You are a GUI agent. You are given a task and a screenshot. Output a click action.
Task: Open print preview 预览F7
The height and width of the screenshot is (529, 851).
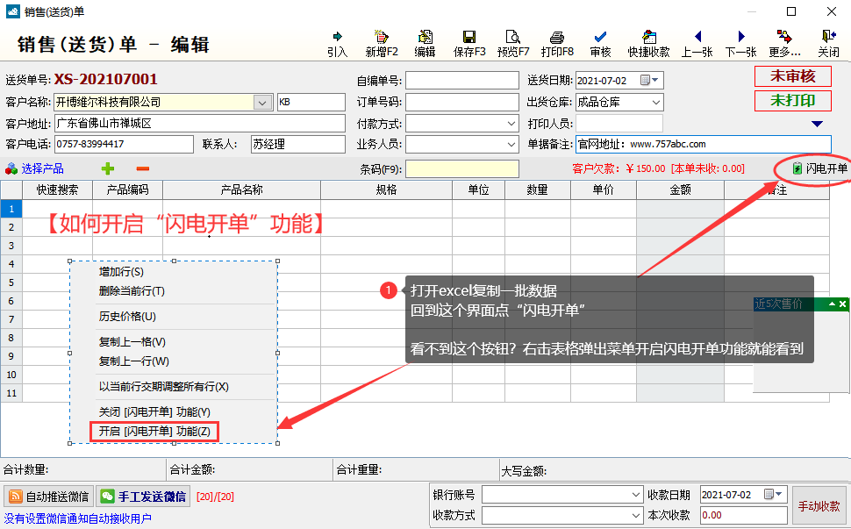[513, 43]
